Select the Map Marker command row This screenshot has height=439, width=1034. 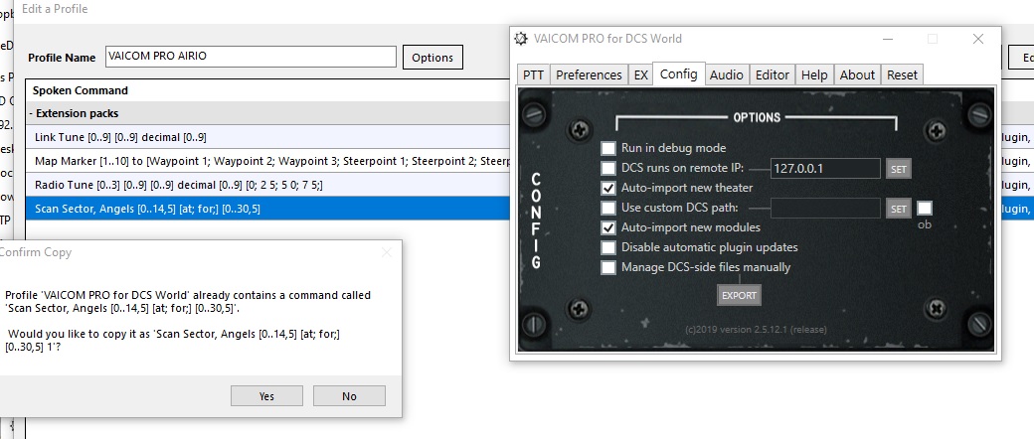(267, 161)
